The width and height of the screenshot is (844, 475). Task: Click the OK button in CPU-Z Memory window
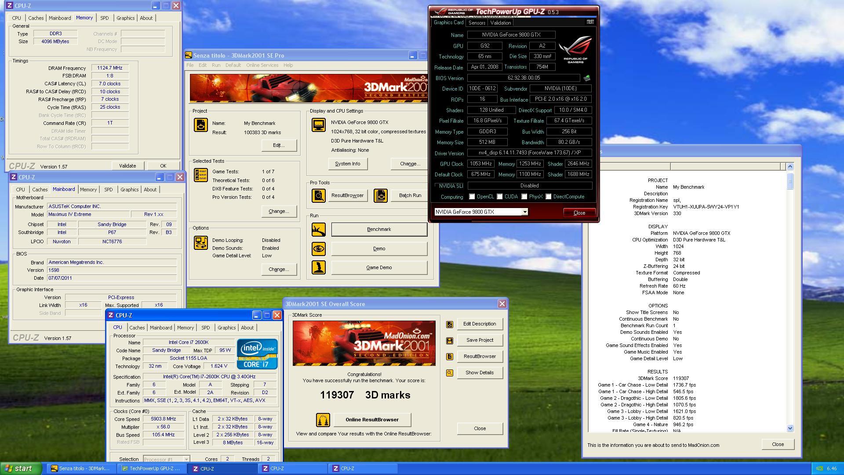[163, 166]
